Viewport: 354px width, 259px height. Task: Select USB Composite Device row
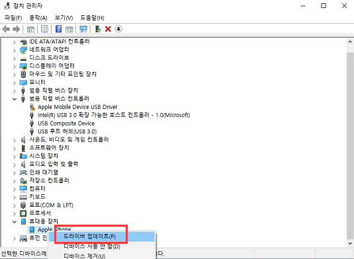pyautogui.click(x=66, y=124)
